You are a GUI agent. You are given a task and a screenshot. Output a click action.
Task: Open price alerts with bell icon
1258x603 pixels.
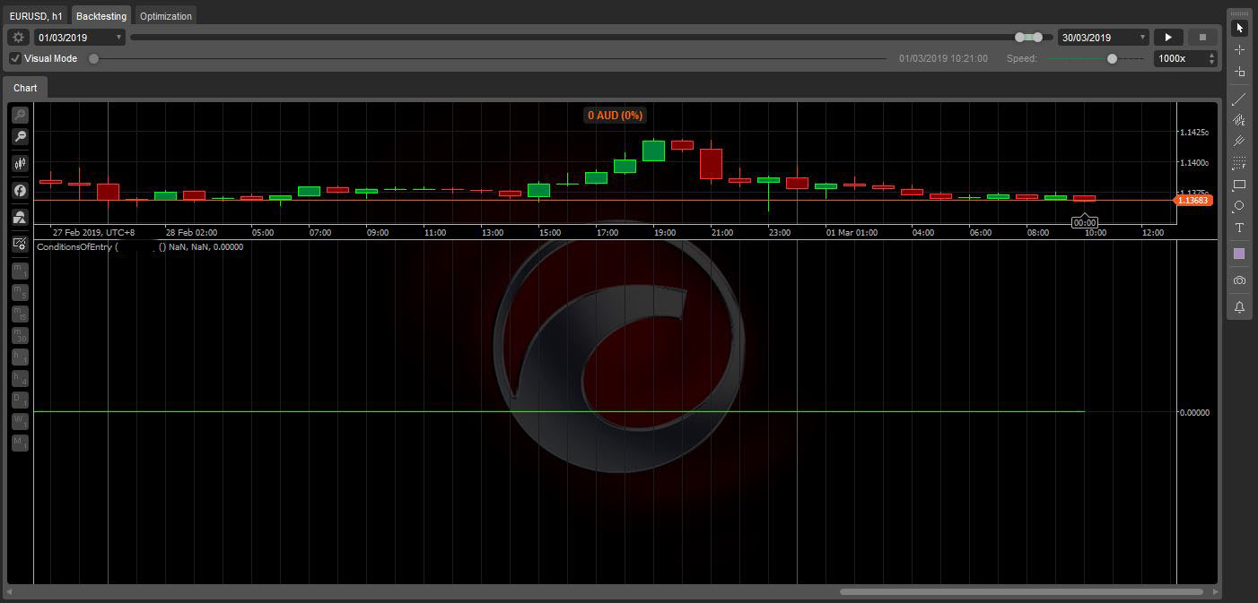pos(1239,307)
